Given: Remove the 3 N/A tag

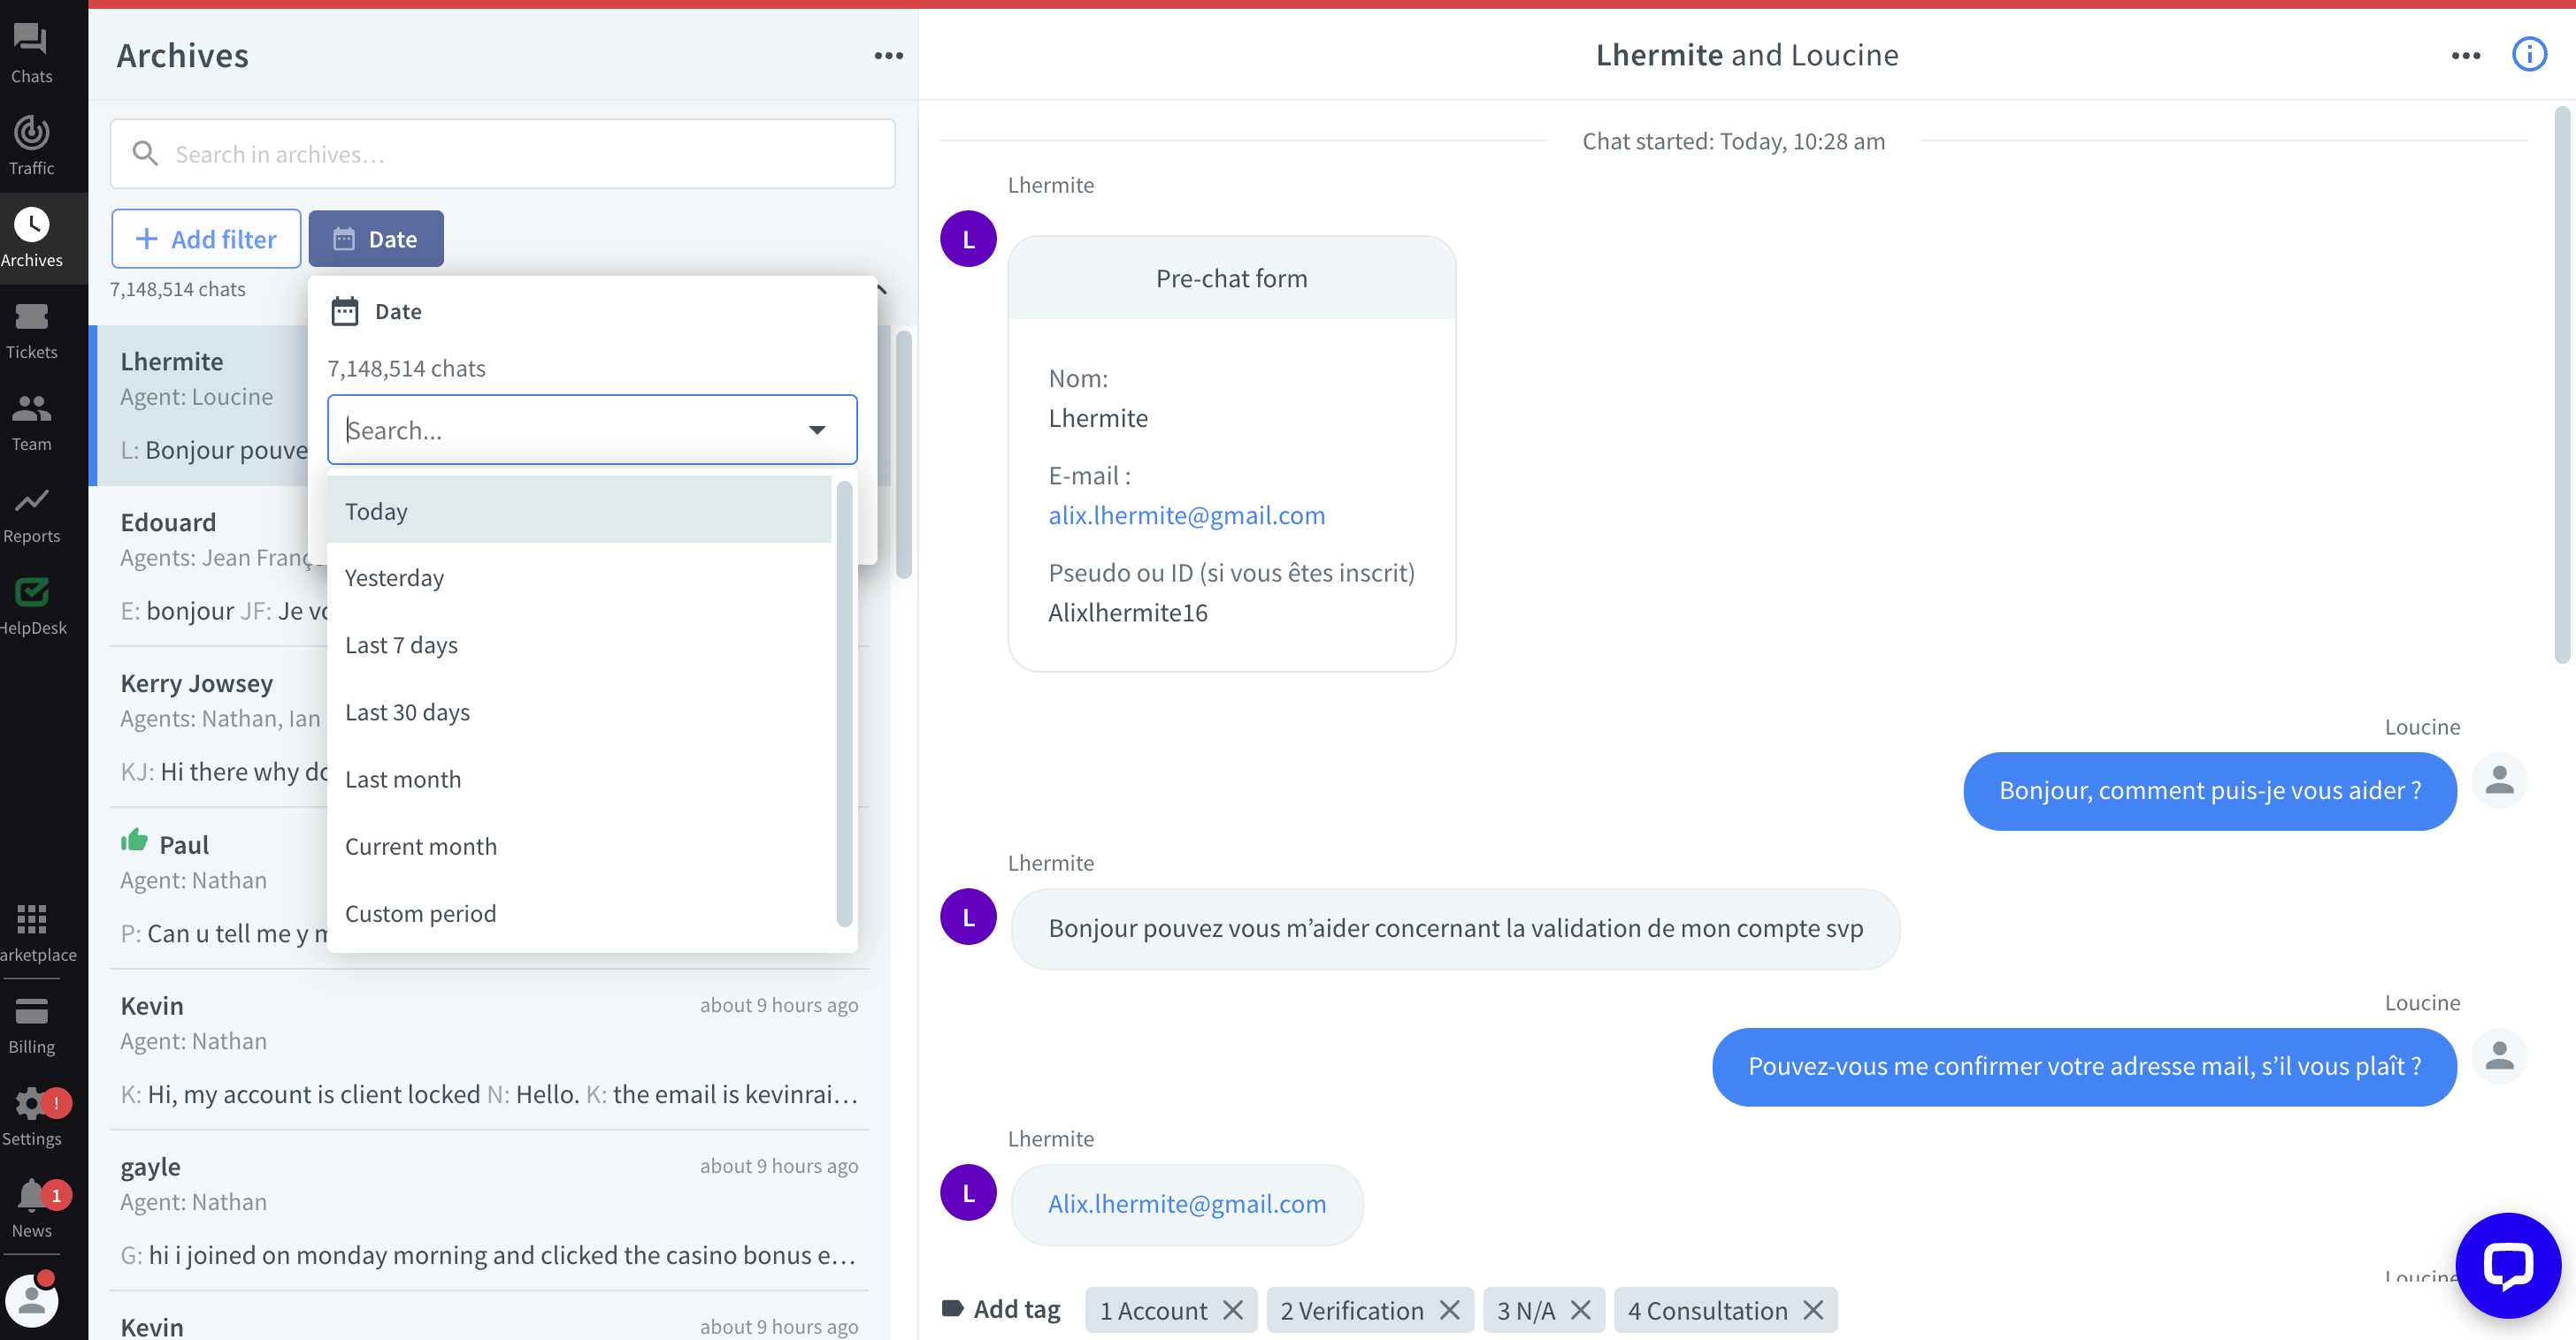Looking at the screenshot, I should [1580, 1309].
